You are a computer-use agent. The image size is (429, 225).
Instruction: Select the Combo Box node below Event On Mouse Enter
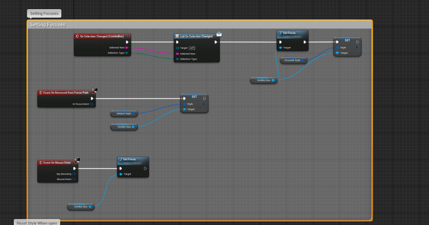81,207
